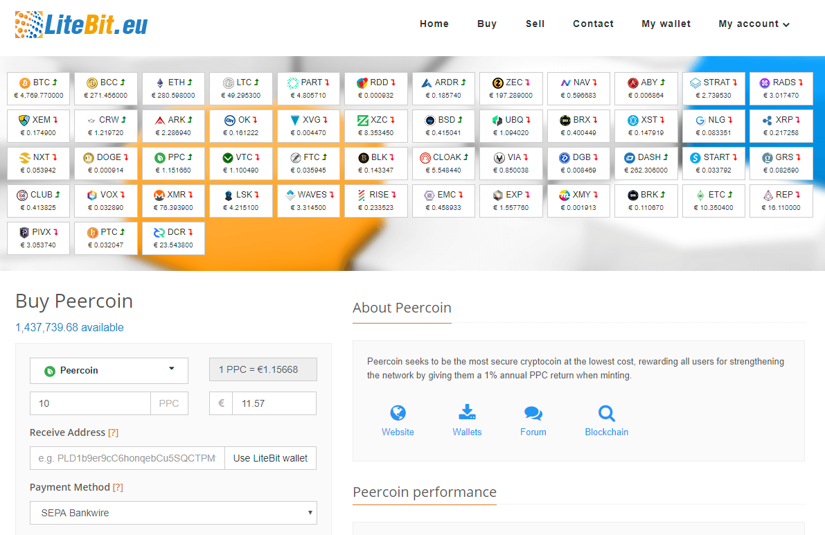This screenshot has height=535, width=825.
Task: Pick the WAVES coin tile
Action: pyautogui.click(x=308, y=201)
